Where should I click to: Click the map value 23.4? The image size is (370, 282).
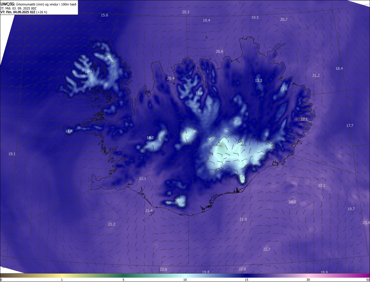pyautogui.click(x=366, y=223)
